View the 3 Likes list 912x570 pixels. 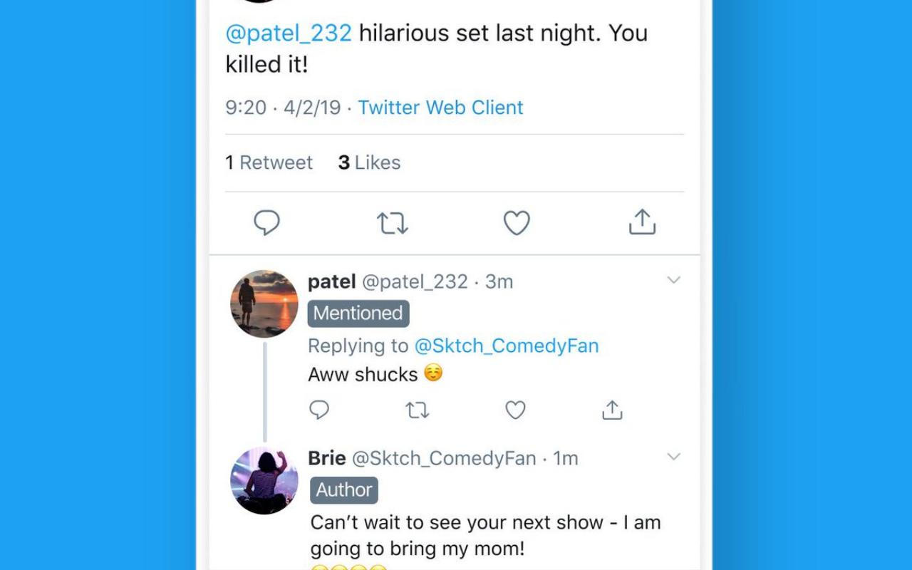[x=369, y=162]
